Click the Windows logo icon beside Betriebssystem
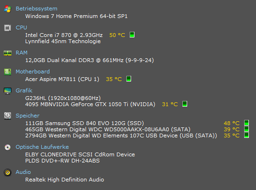Screen dimensions: 256x190 click(8, 9)
